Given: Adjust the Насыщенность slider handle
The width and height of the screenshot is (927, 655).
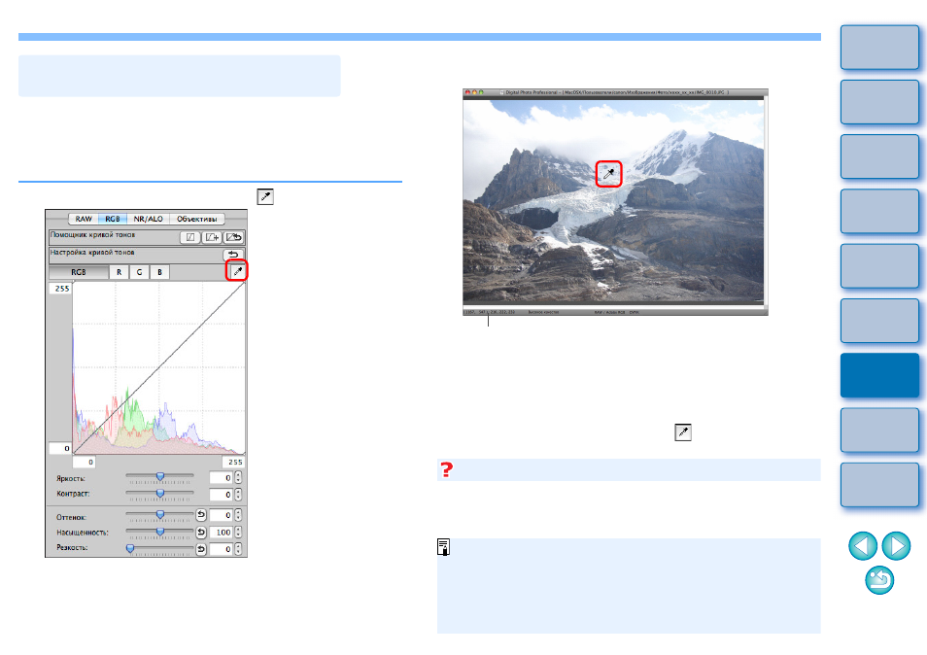Looking at the screenshot, I should [159, 532].
